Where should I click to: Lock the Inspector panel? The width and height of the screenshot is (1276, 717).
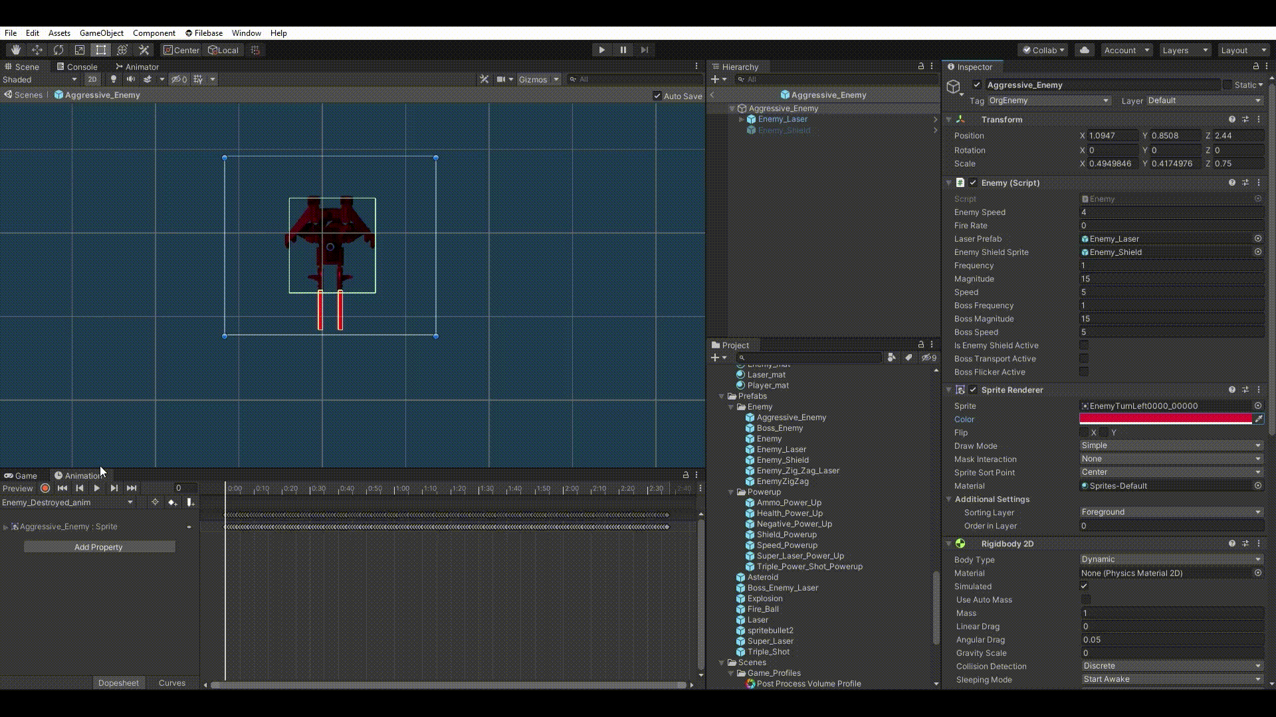tap(1255, 66)
